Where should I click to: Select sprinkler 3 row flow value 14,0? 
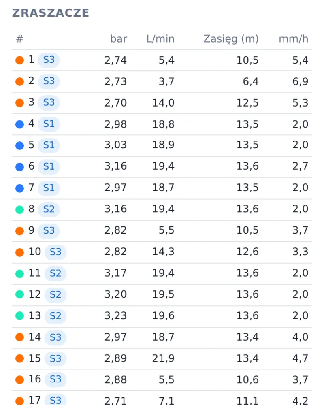pos(163,103)
